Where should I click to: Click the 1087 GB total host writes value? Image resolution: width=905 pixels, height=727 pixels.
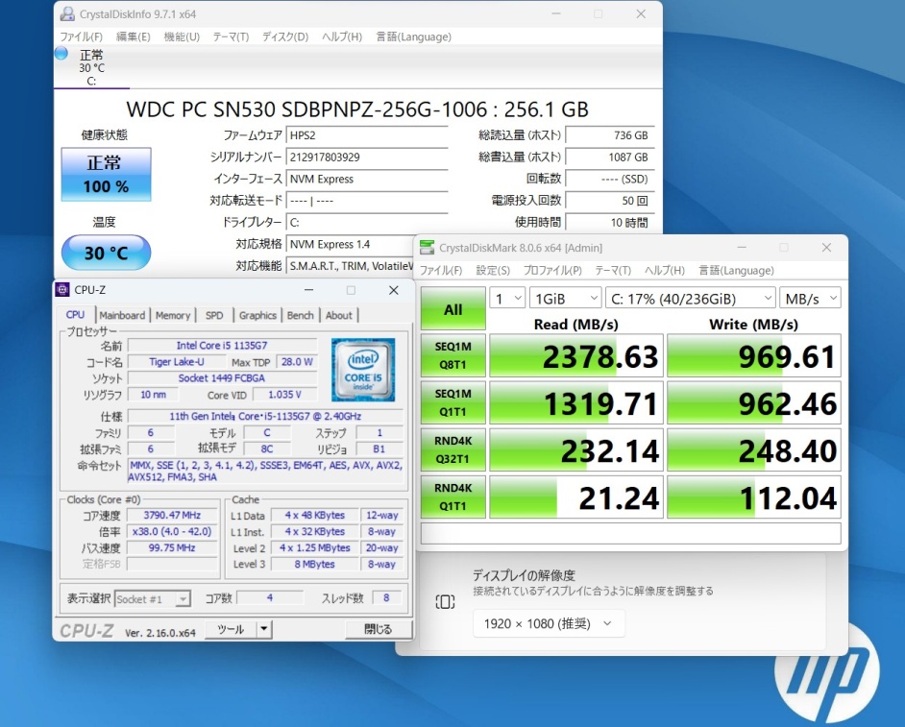pos(610,157)
